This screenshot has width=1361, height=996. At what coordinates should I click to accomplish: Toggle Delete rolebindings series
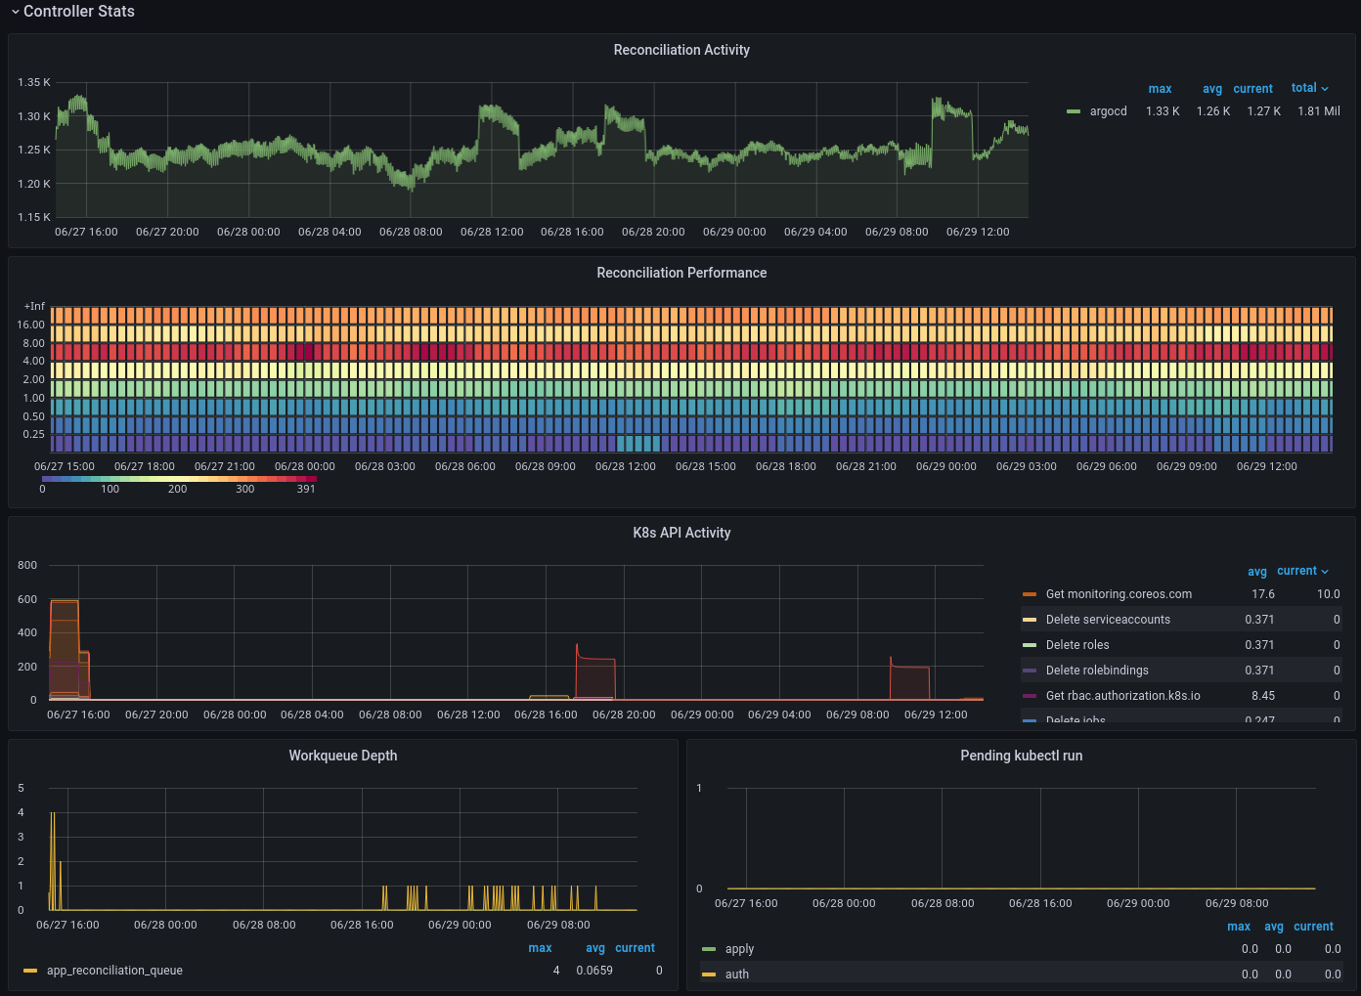[1097, 671]
